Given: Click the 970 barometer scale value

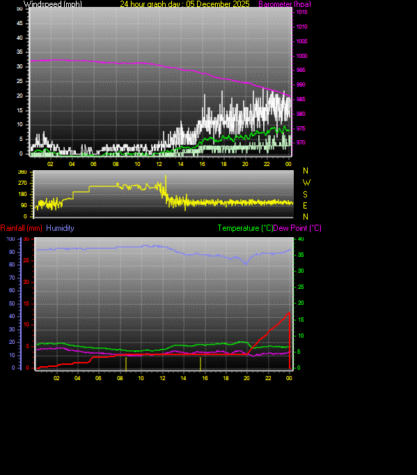Looking at the screenshot, I should [x=301, y=142].
